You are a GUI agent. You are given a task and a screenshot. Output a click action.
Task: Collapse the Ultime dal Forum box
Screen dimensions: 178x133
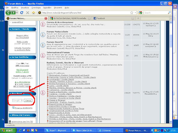pos(10,115)
